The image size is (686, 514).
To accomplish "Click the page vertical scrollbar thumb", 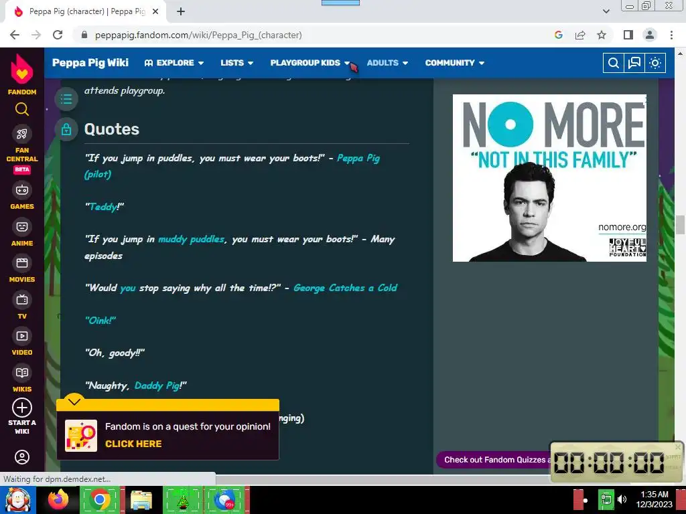I will (x=681, y=225).
